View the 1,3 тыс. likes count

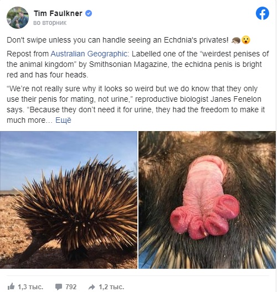click(30, 287)
